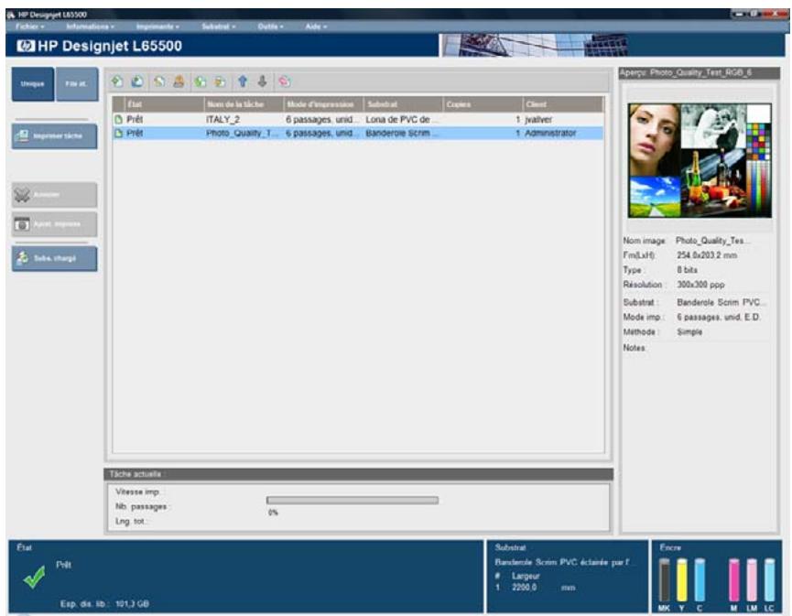This screenshot has width=792, height=616.
Task: Click the green checkmark status icon
Action: tap(35, 578)
